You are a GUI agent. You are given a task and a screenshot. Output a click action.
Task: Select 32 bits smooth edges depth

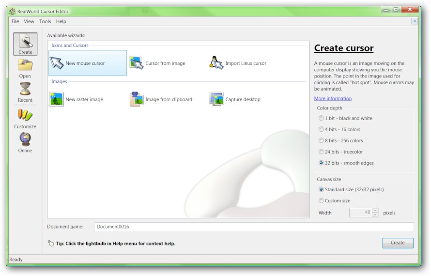coord(321,163)
